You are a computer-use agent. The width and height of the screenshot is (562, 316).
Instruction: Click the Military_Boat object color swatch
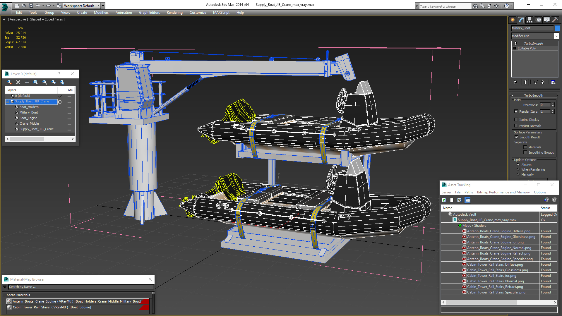[x=557, y=28]
